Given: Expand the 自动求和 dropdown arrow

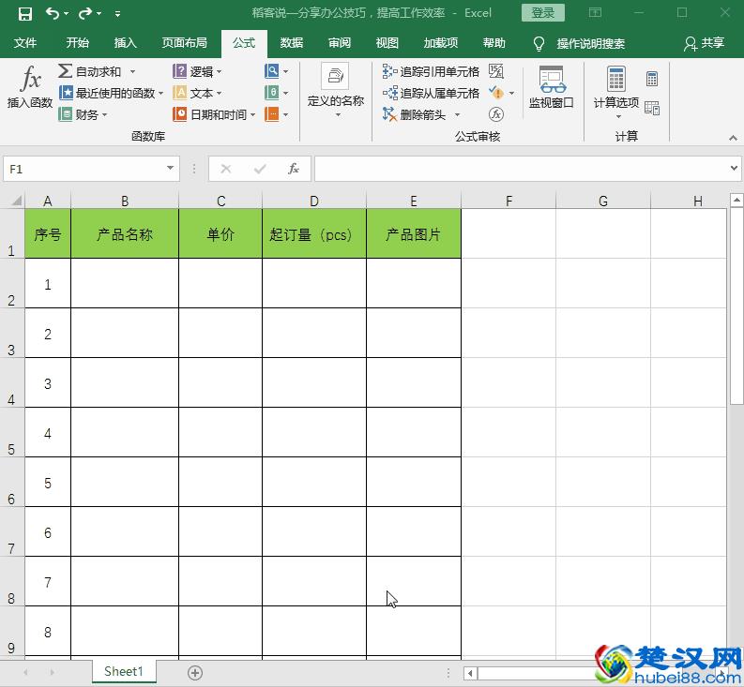Looking at the screenshot, I should [133, 71].
